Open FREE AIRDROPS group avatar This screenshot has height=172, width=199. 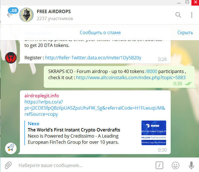coord(26,15)
